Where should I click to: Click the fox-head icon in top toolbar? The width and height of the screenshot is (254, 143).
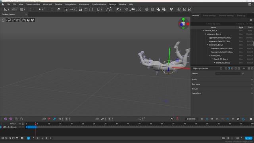(x=171, y=10)
